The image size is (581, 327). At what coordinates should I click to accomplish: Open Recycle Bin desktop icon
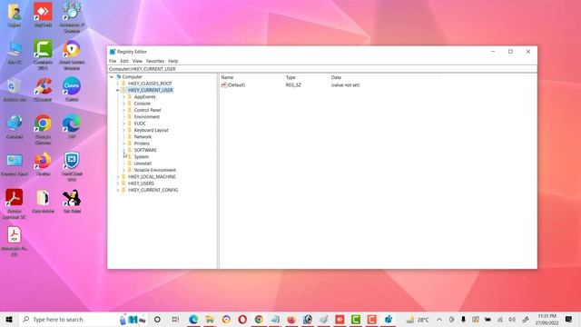(15, 90)
